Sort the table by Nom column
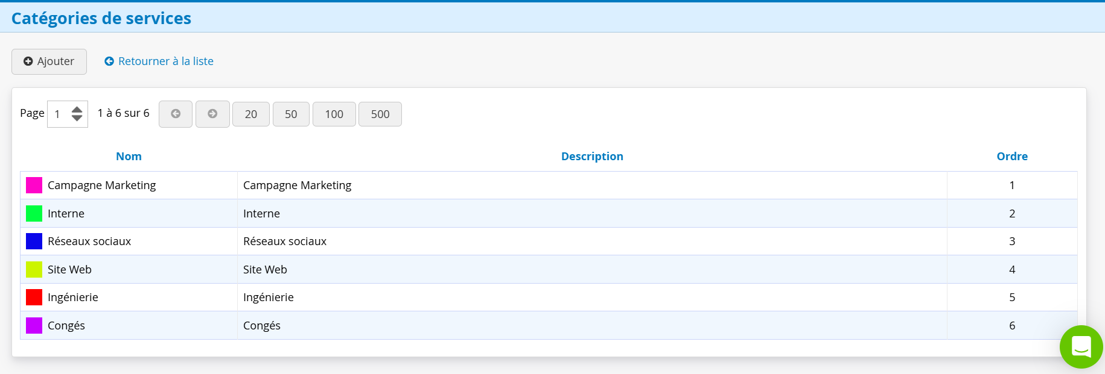 (x=129, y=157)
